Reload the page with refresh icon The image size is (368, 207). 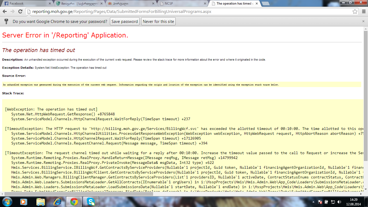[20, 12]
